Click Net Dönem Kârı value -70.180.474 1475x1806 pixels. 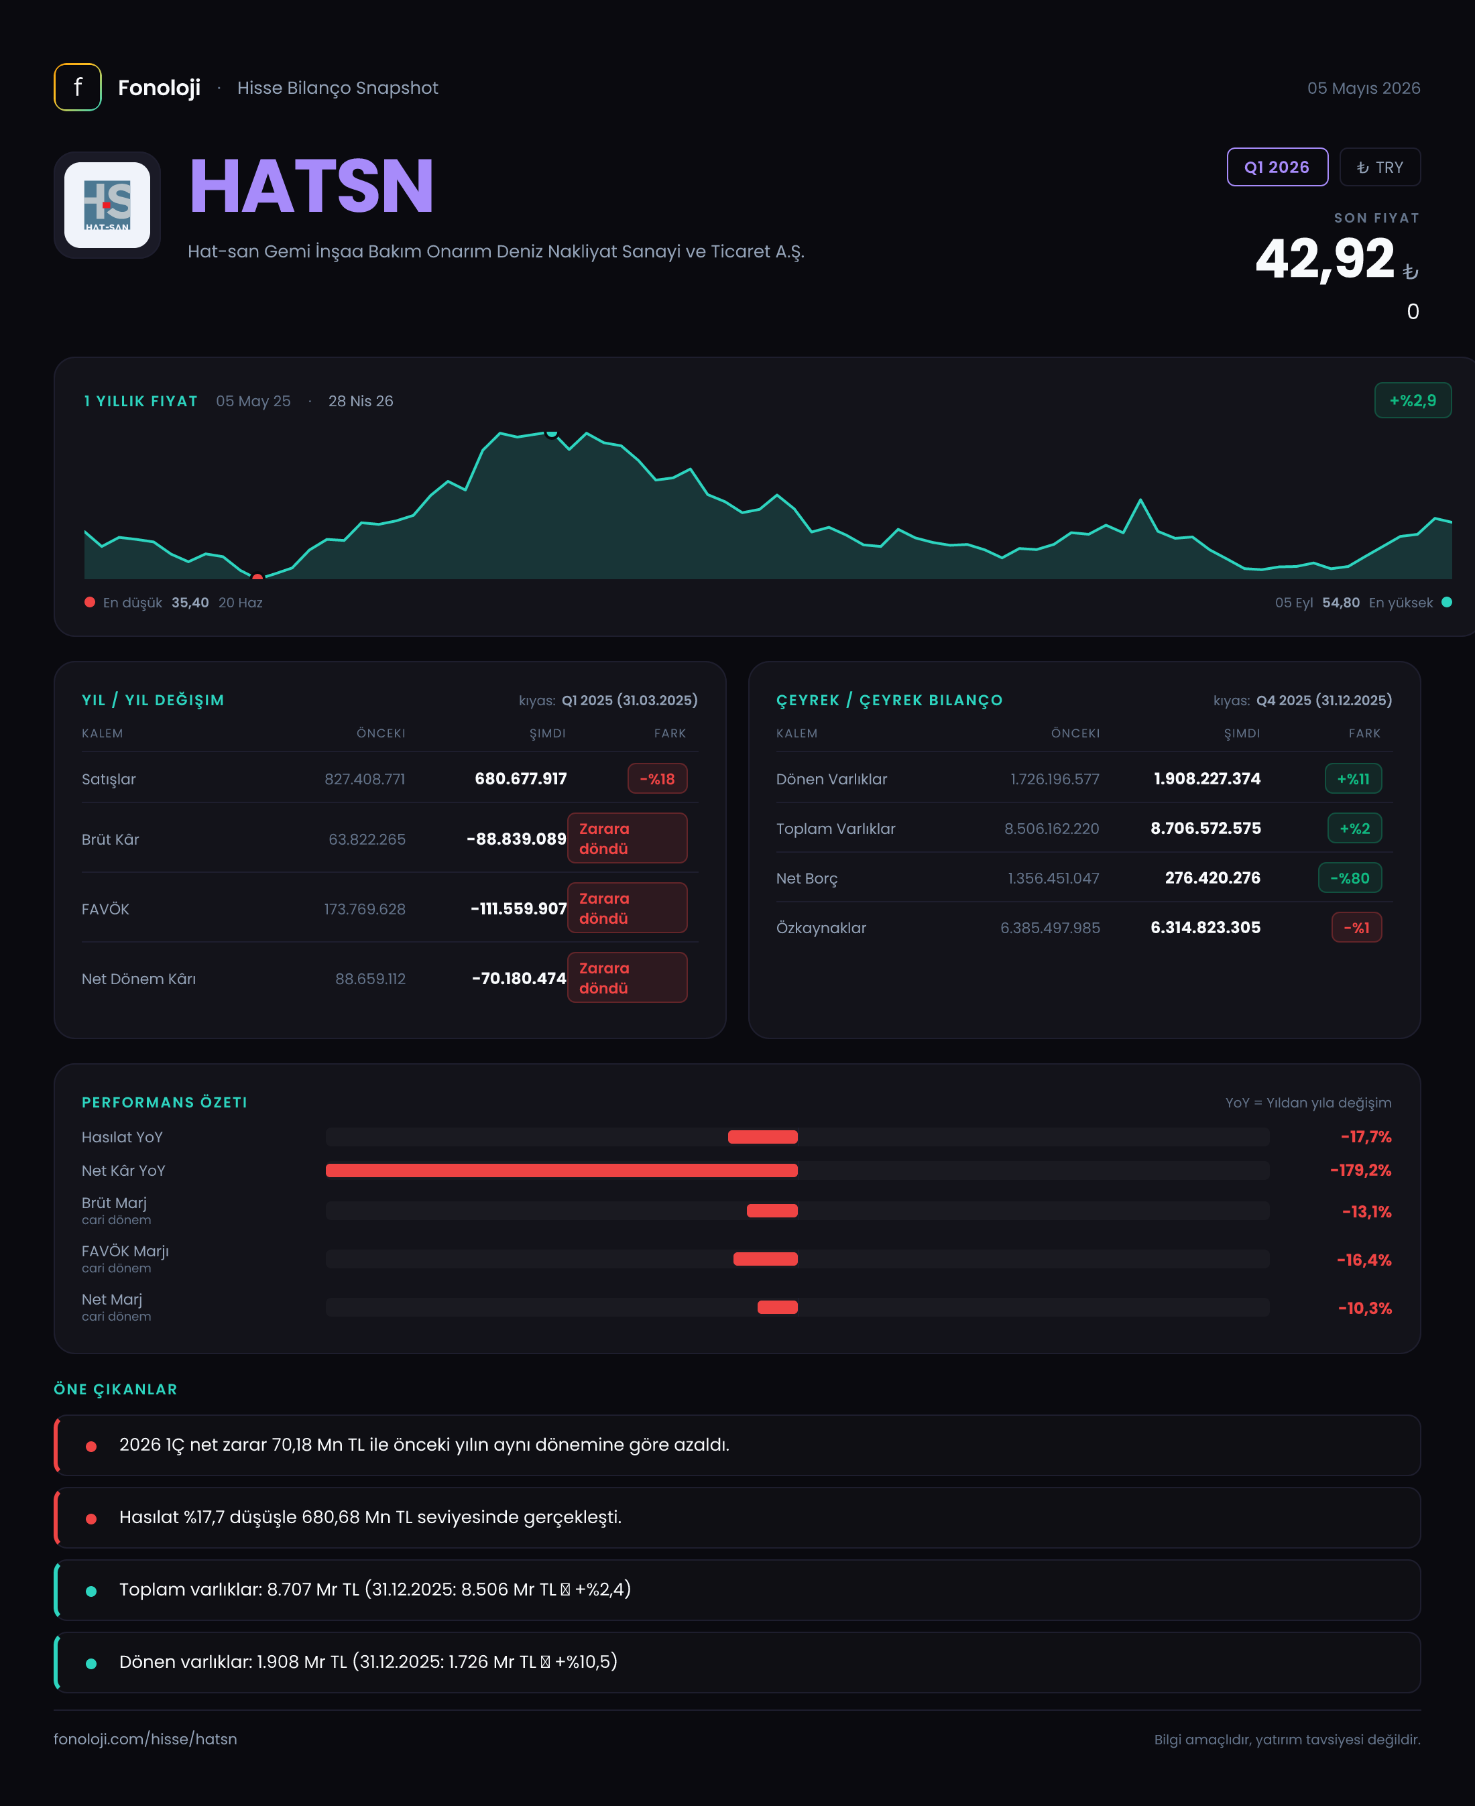(x=518, y=979)
